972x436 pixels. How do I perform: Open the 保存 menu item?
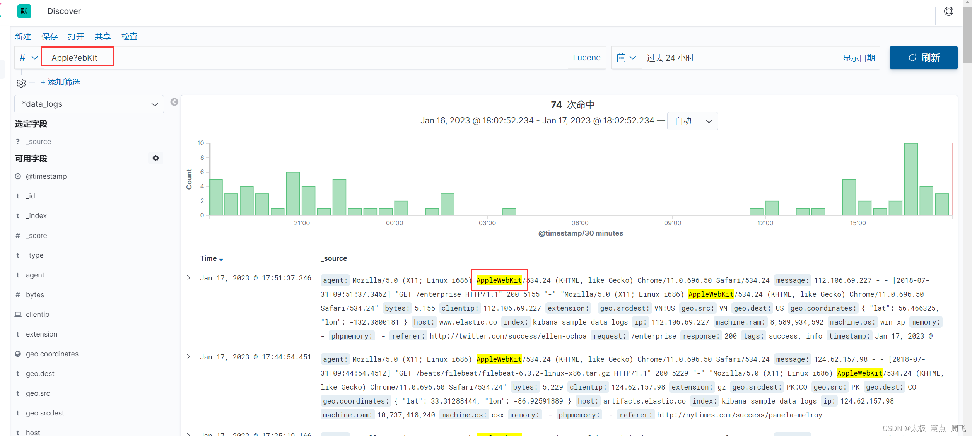[50, 37]
